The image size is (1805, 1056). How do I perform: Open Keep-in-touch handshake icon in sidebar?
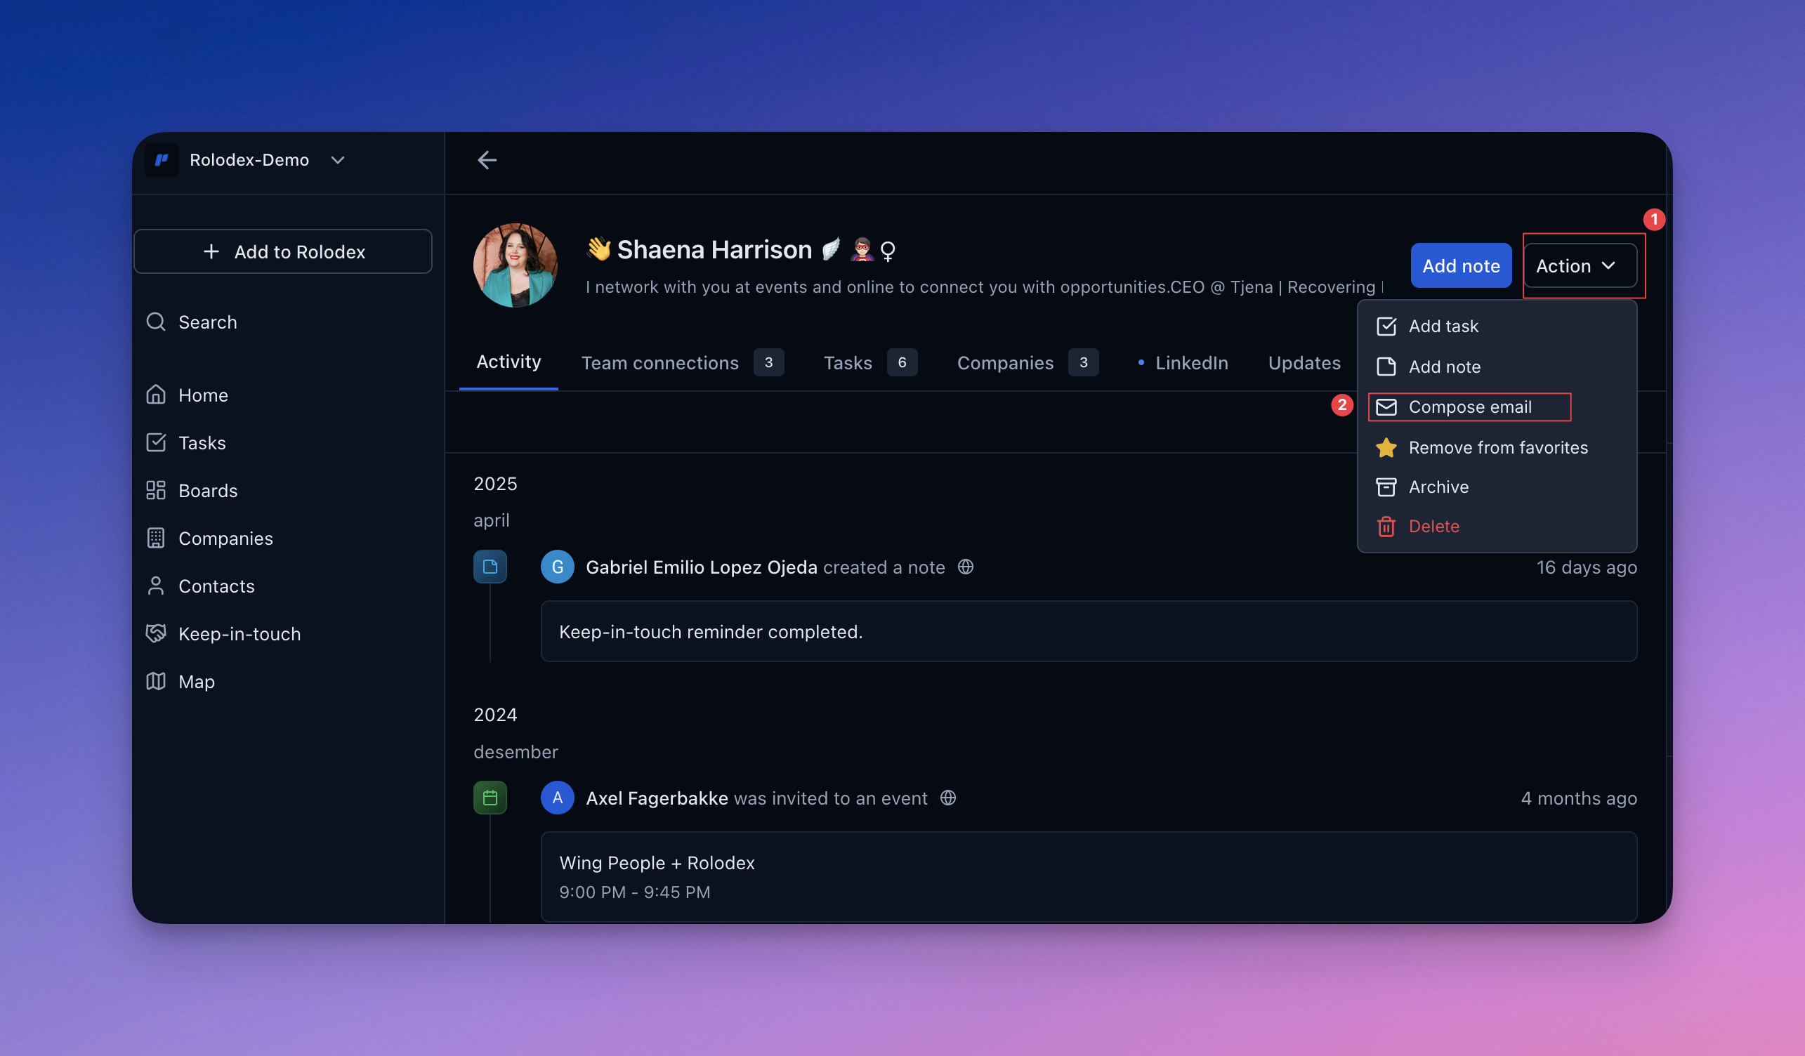(156, 633)
